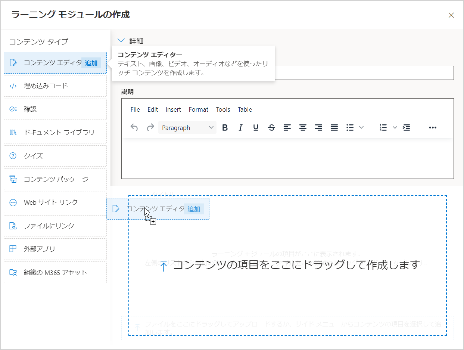Image resolution: width=464 pixels, height=350 pixels.
Task: Align text right
Action: click(318, 128)
